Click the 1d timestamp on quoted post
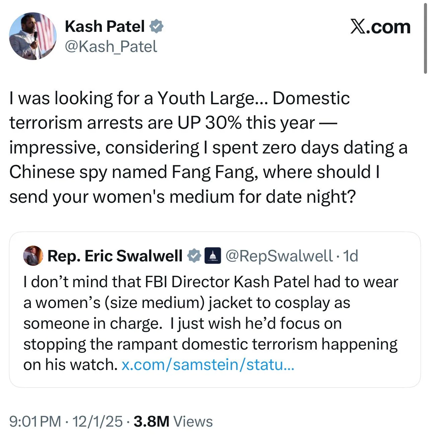 coord(351,256)
